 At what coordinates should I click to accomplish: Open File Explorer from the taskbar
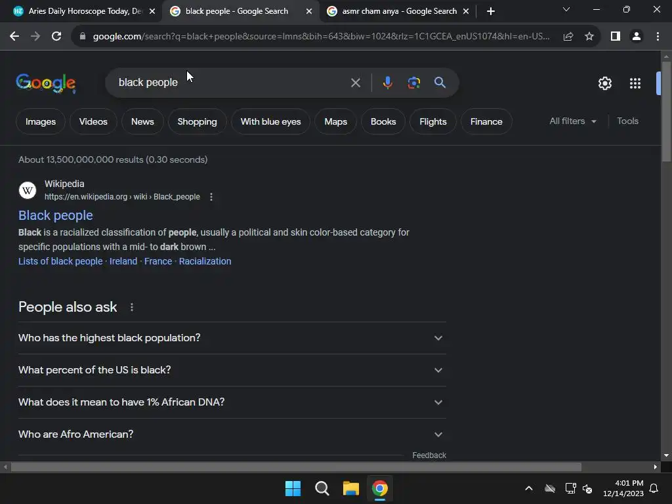[350, 488]
